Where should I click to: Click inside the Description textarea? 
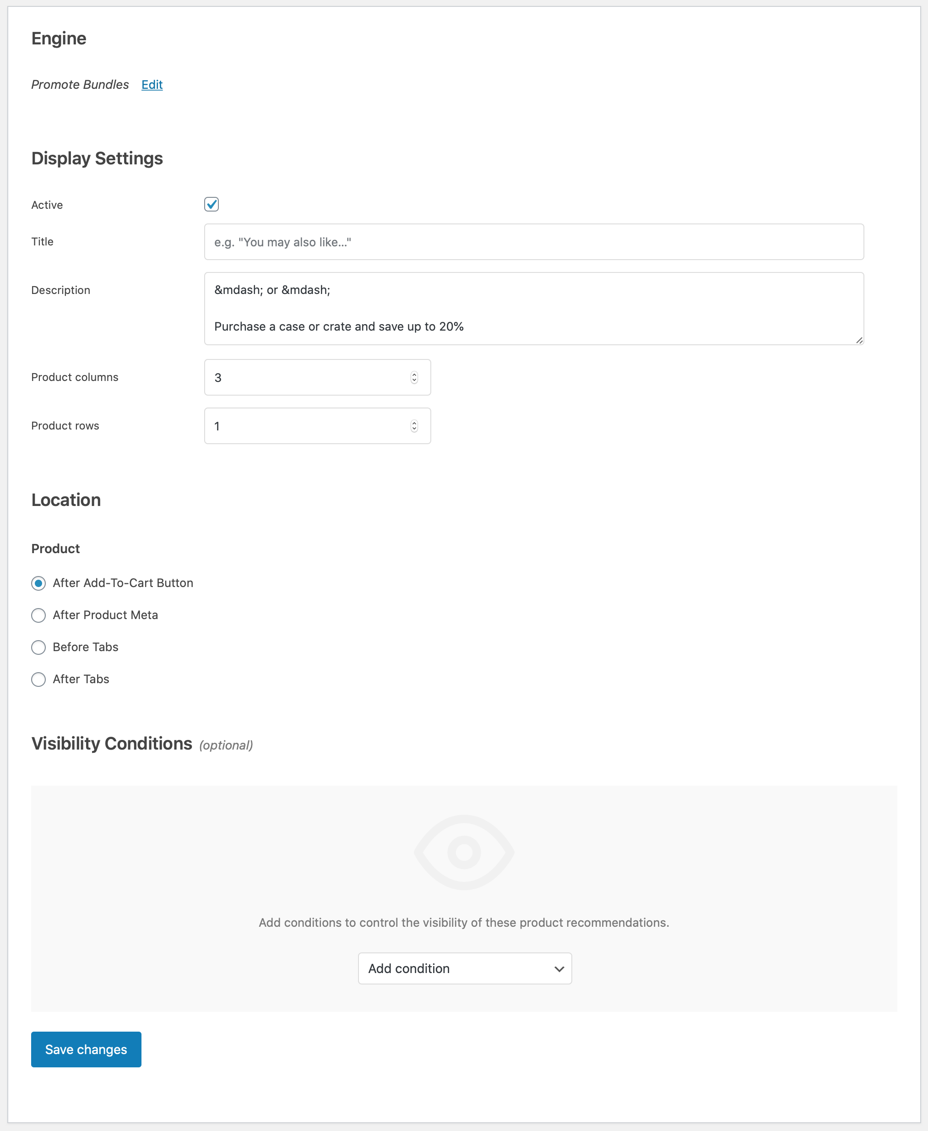point(533,309)
